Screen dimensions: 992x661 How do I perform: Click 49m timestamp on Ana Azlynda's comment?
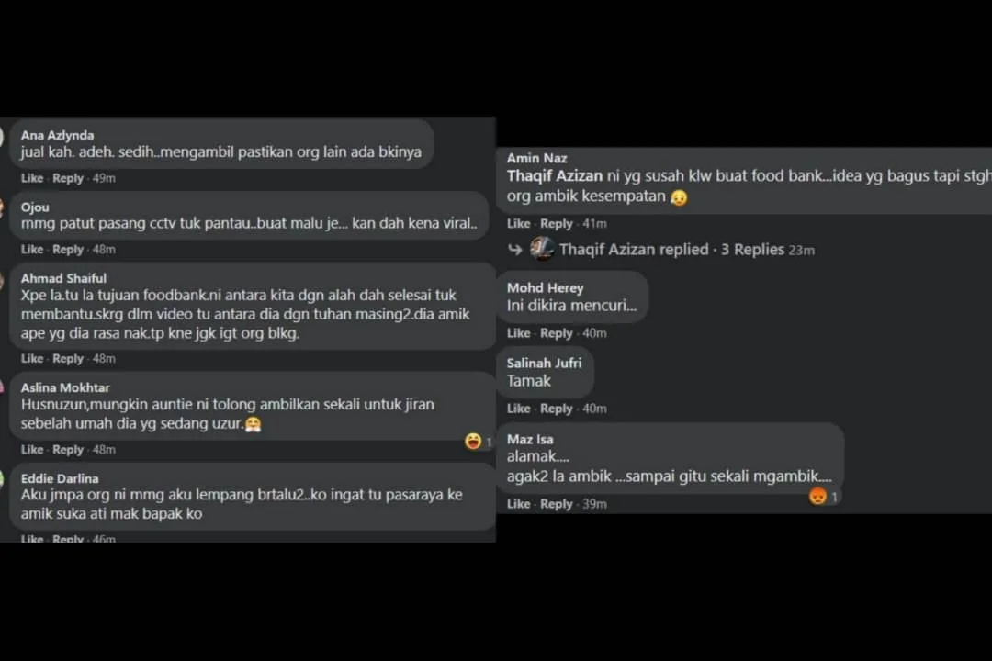104,178
